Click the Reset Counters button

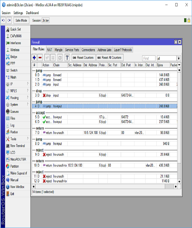83,58
